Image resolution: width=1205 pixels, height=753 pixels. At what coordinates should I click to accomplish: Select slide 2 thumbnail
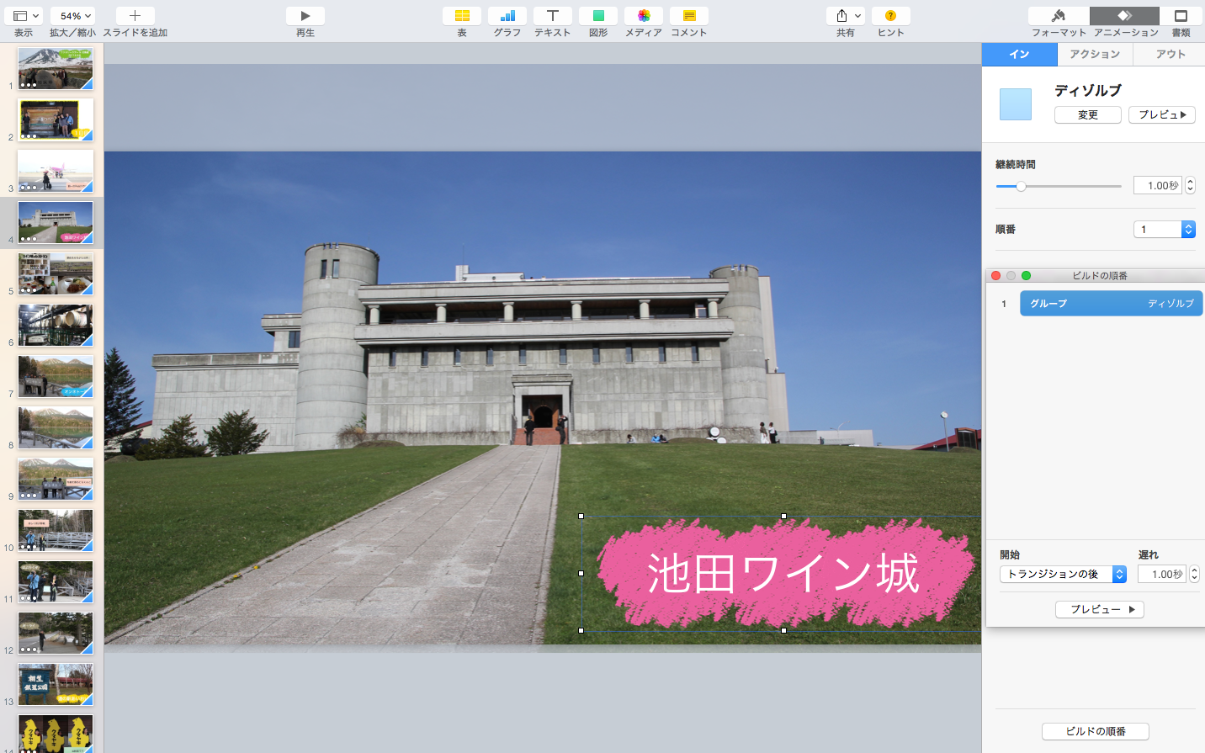[x=56, y=120]
